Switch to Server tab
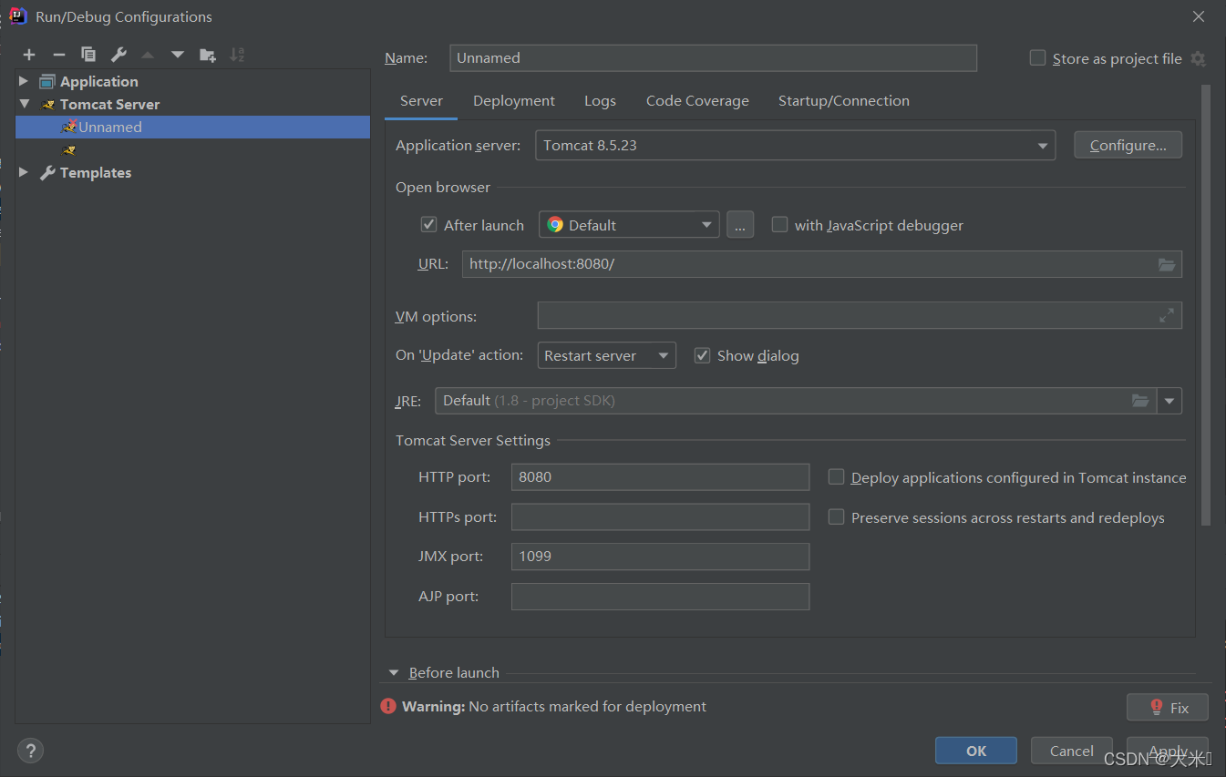 coord(421,101)
